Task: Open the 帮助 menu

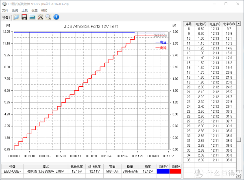Action: click(44, 11)
